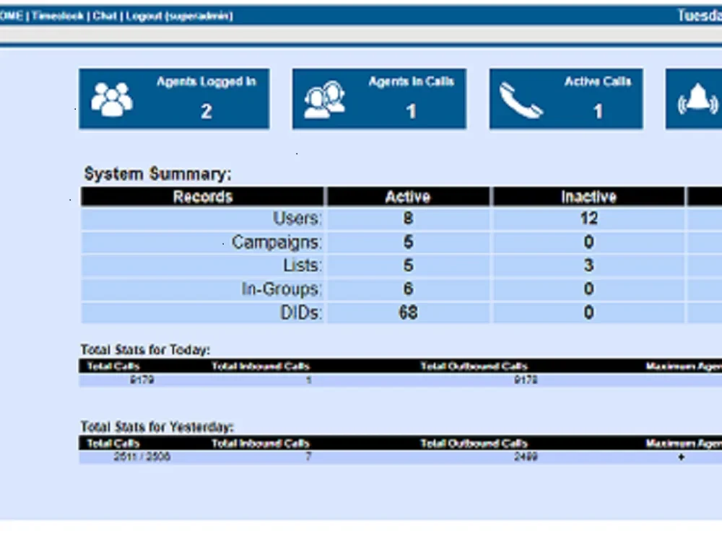Click the plus sign in yesterday's stats
Screen dimensions: 722x541
[x=681, y=457]
